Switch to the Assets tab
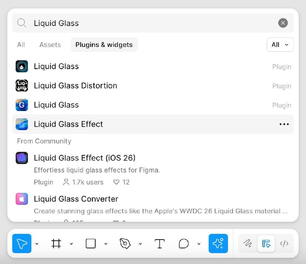306x264 pixels. coord(50,45)
